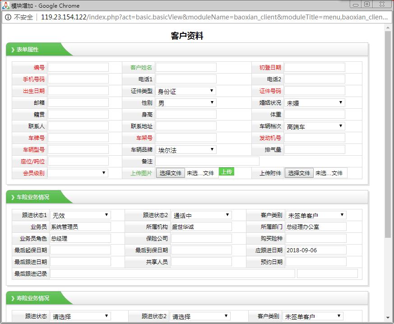Open the 车辆品牌 dropdown showing 埃尔法
394x324 pixels.
[186, 149]
